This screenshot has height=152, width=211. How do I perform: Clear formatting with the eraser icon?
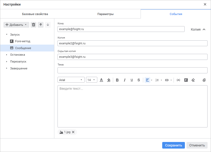[193, 80]
